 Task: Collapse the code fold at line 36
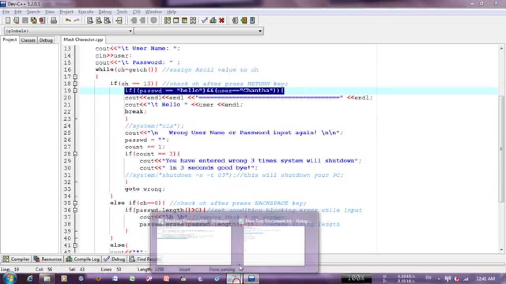75,210
